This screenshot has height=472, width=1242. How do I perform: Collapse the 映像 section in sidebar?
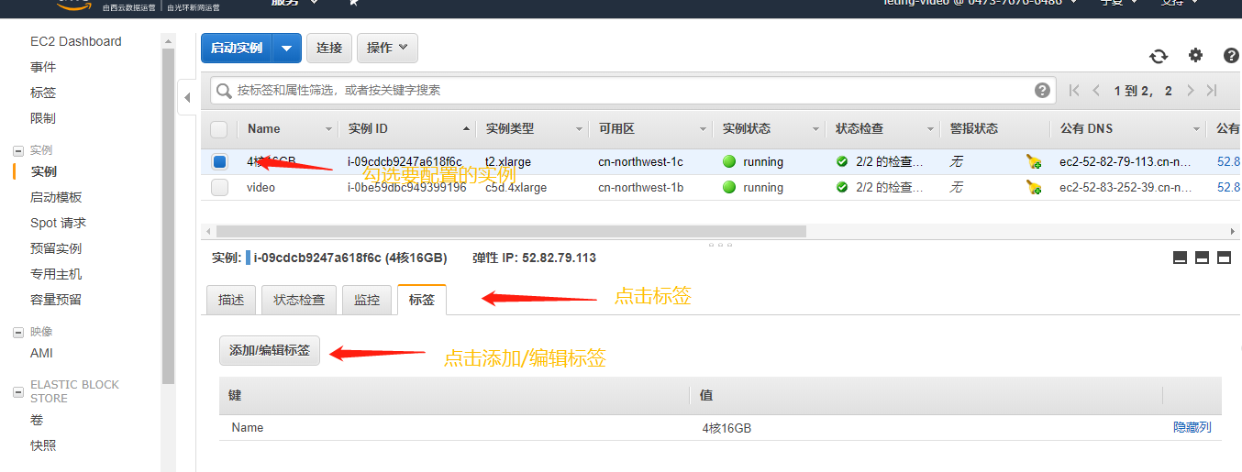(17, 332)
